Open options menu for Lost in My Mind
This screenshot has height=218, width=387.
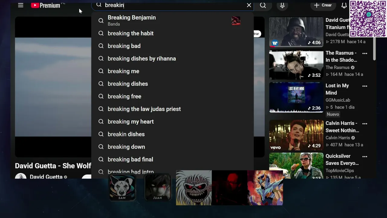coord(365,86)
